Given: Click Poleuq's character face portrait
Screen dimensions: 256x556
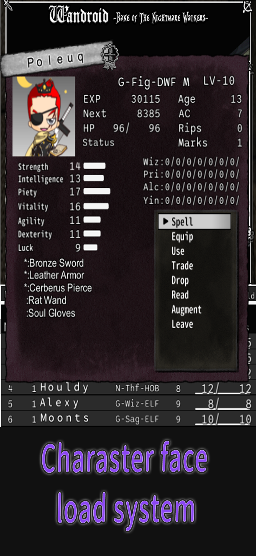Looking at the screenshot, I should (x=44, y=116).
